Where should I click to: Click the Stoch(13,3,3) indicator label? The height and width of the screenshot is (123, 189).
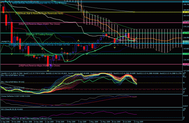click(170, 73)
